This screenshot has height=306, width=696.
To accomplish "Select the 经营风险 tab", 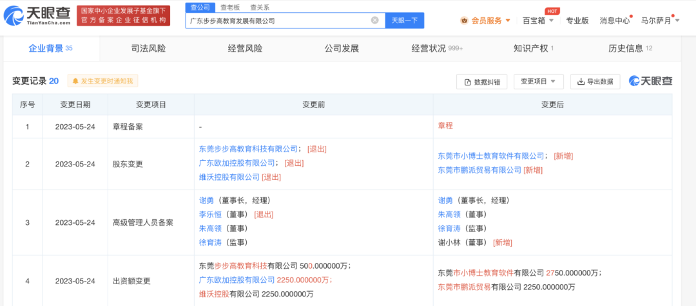I will 245,48.
